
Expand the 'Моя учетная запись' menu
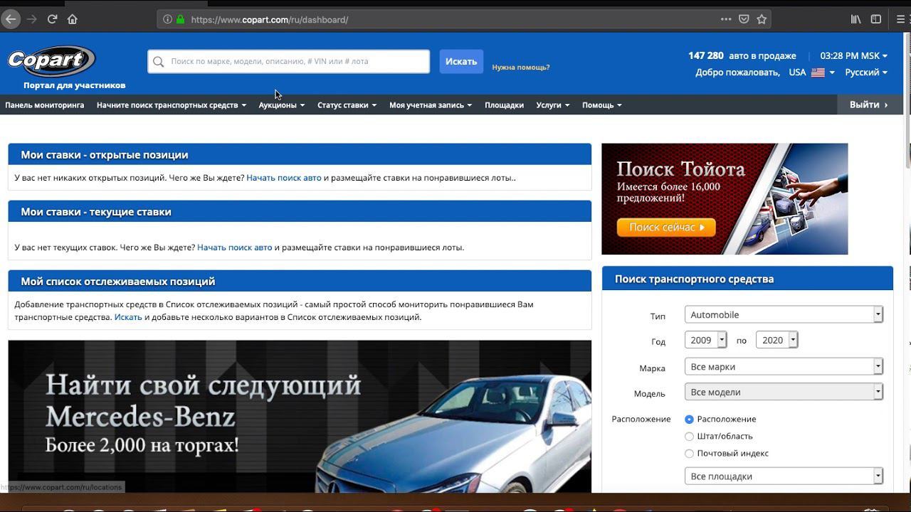[x=431, y=105]
